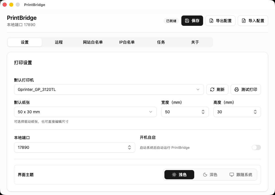Screen dimensions: 275x195
Task: Click the 本地端口 input showing 17890
Action: (x=74, y=147)
